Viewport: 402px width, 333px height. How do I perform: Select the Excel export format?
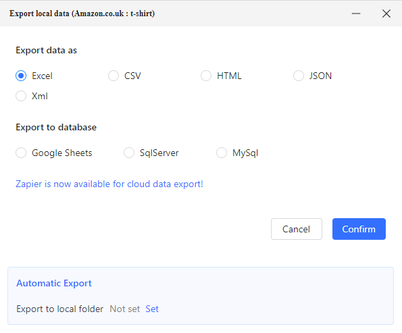pos(21,76)
